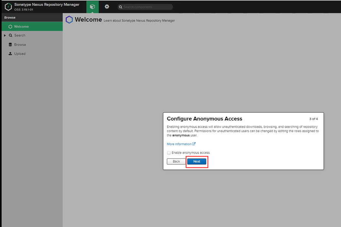Open the Browse cube icon in header
341x227 pixels.
click(x=93, y=7)
